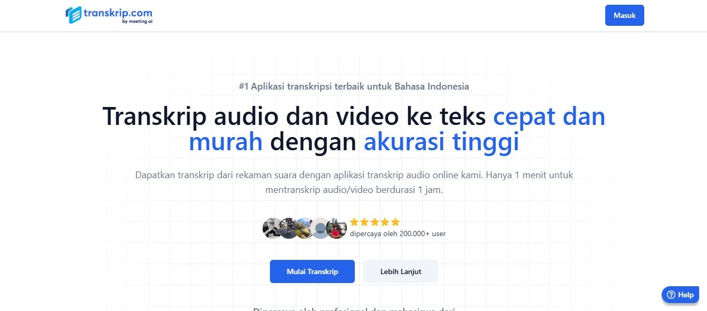Click the blue "akurasi tinggi" headline text
Image resolution: width=707 pixels, height=311 pixels.
(441, 142)
